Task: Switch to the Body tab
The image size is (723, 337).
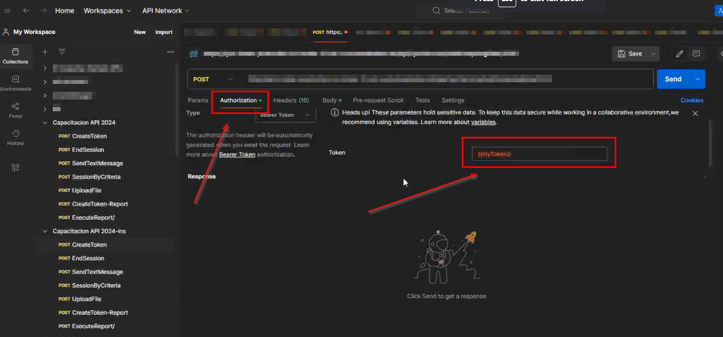Action: click(x=332, y=100)
